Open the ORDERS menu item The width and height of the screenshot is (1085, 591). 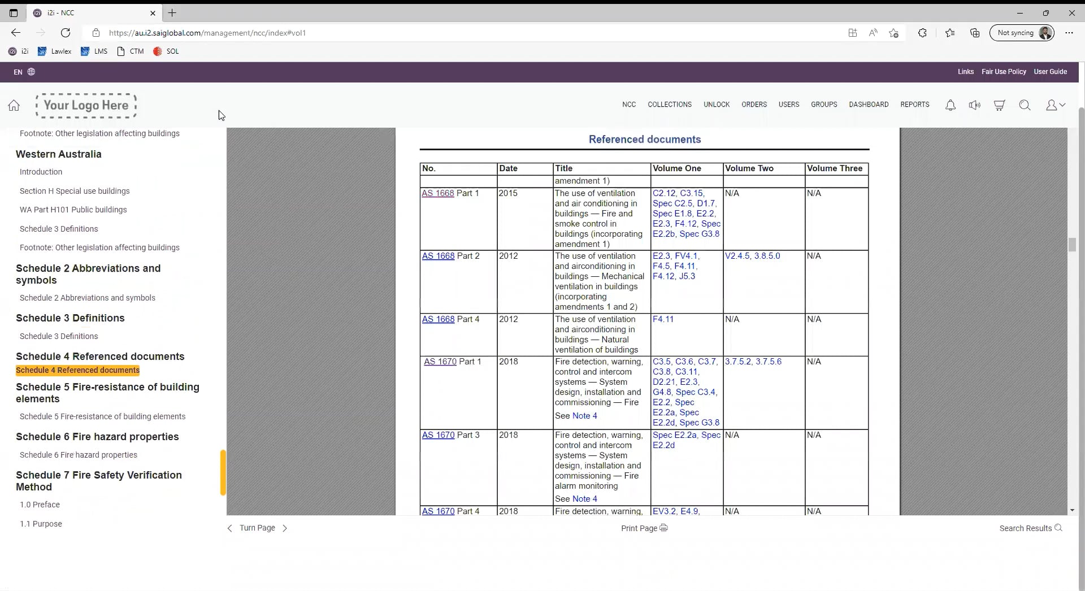pyautogui.click(x=754, y=105)
